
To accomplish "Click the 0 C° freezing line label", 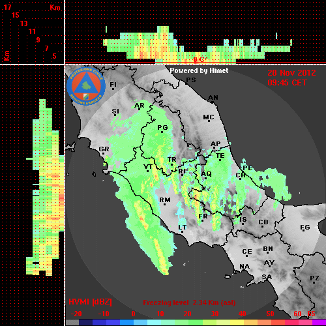I will 200,59.
